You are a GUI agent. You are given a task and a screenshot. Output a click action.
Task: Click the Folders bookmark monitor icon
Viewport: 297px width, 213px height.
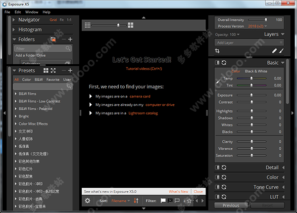click(53, 39)
